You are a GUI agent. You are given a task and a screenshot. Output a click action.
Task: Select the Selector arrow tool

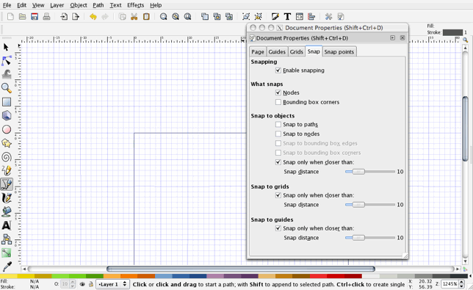pyautogui.click(x=6, y=47)
